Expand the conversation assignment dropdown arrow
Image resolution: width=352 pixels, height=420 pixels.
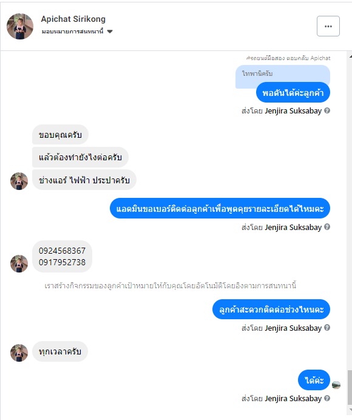pos(110,32)
